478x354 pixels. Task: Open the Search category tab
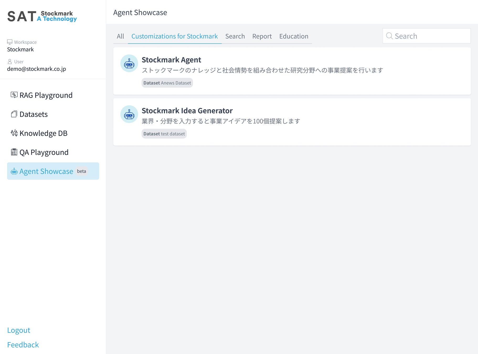235,36
